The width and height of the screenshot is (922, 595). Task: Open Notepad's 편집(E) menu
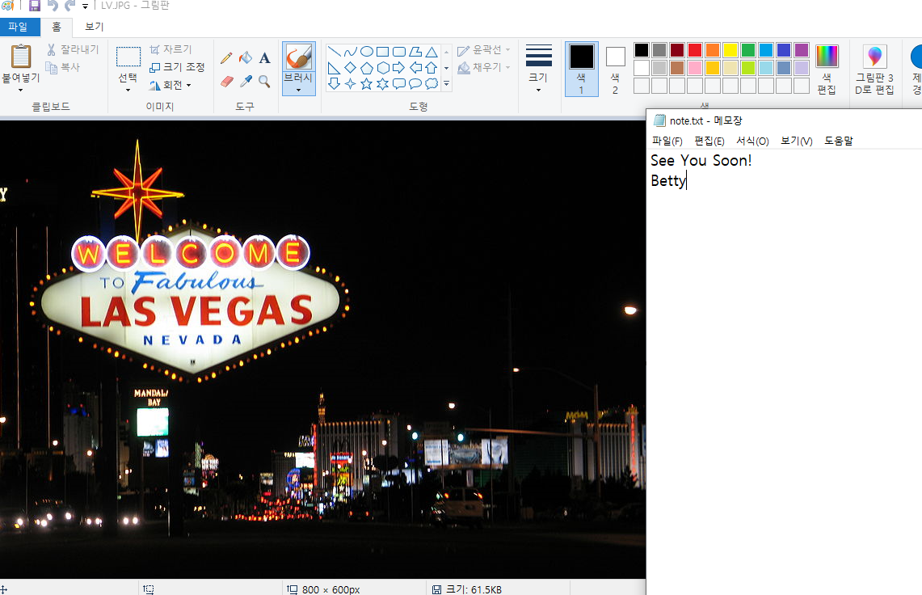(709, 141)
